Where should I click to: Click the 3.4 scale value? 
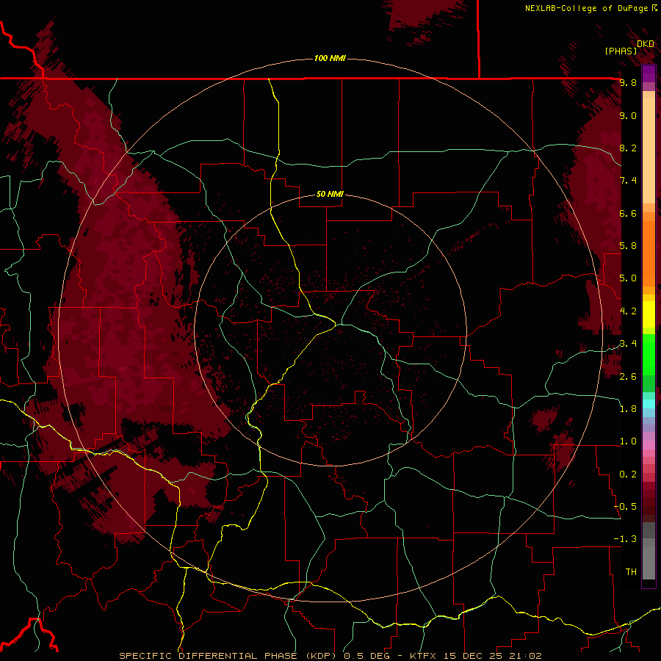tap(628, 343)
